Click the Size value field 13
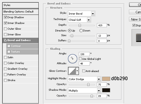 click(x=102, y=36)
